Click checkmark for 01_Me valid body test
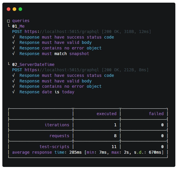The height and width of the screenshot is (169, 178). click(14, 42)
